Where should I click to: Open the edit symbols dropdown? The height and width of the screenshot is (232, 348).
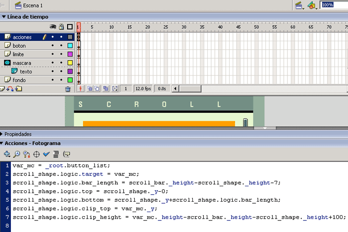coord(312,5)
